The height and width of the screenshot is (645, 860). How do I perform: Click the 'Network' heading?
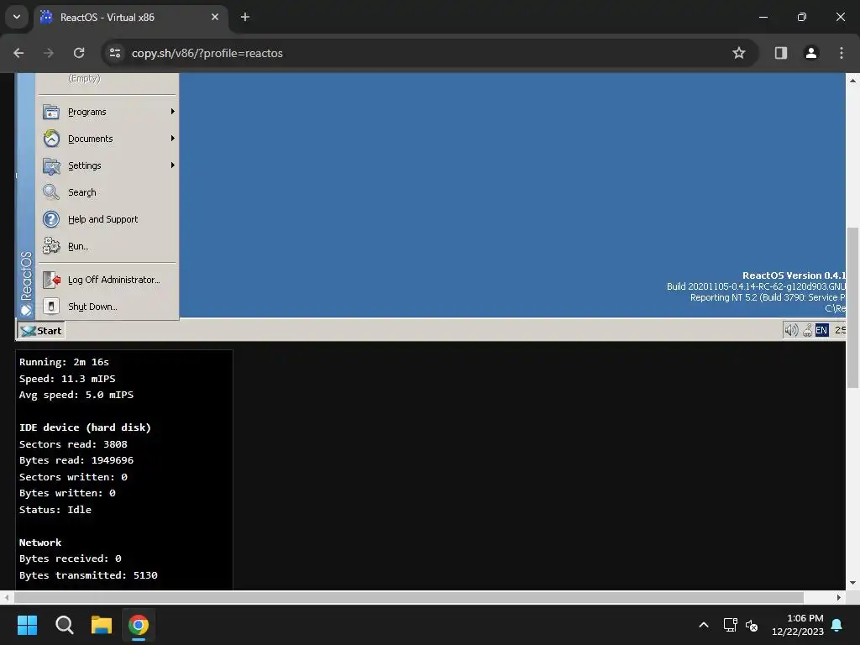pos(40,543)
